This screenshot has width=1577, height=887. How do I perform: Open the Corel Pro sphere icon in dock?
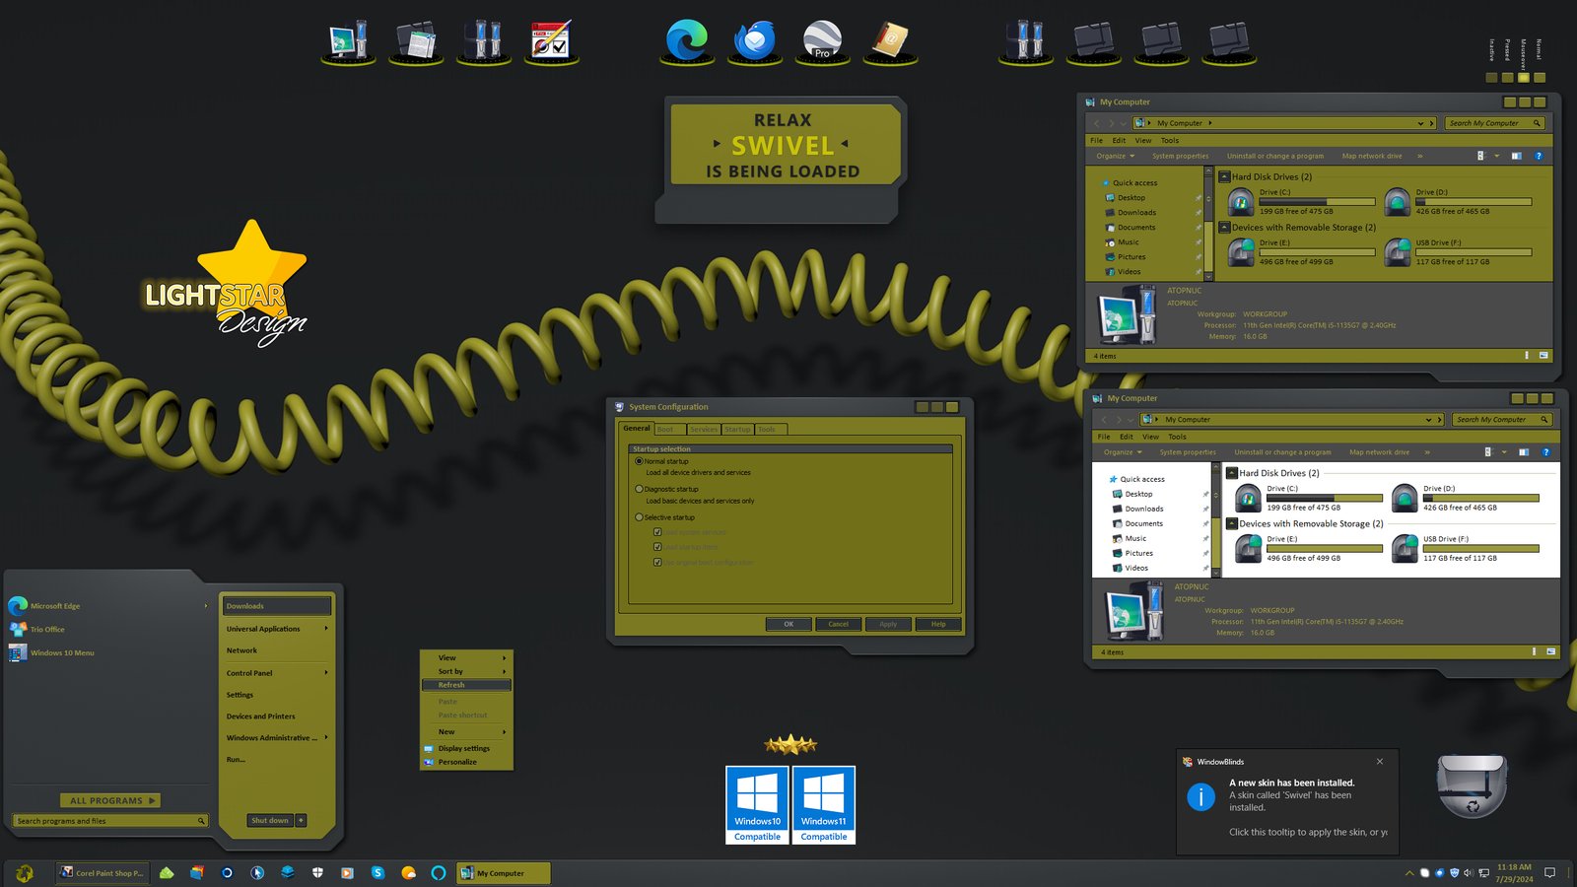point(822,40)
